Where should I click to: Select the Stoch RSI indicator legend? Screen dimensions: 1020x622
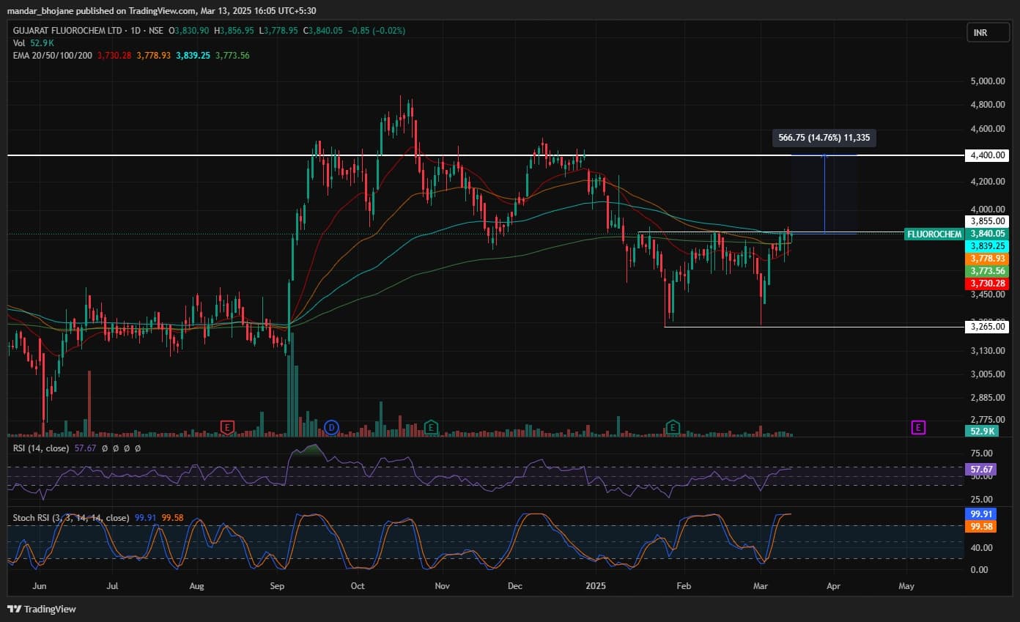click(71, 517)
